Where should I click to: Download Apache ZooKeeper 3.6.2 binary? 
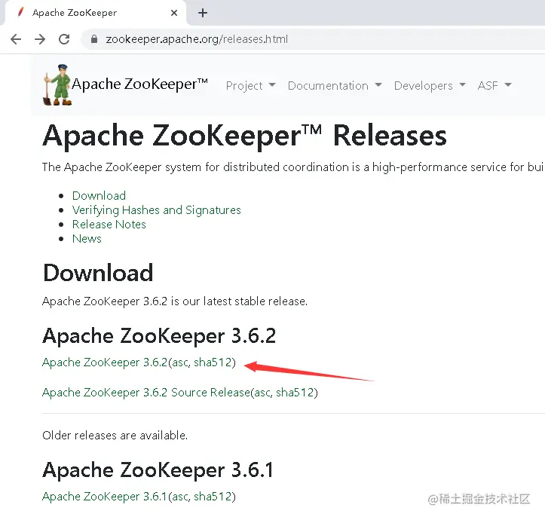[105, 362]
